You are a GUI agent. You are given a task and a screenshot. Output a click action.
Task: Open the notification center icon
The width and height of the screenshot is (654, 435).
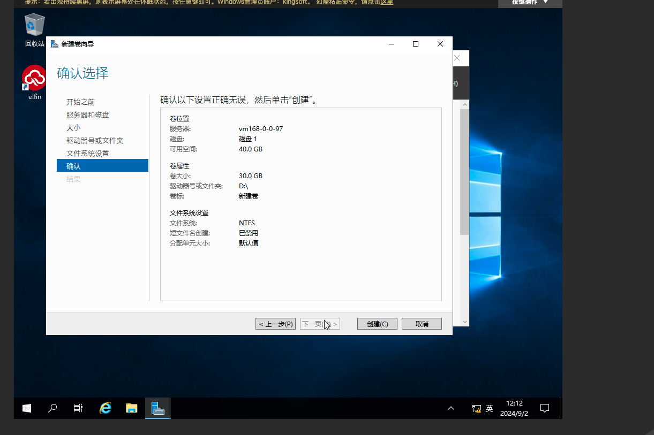click(x=545, y=408)
